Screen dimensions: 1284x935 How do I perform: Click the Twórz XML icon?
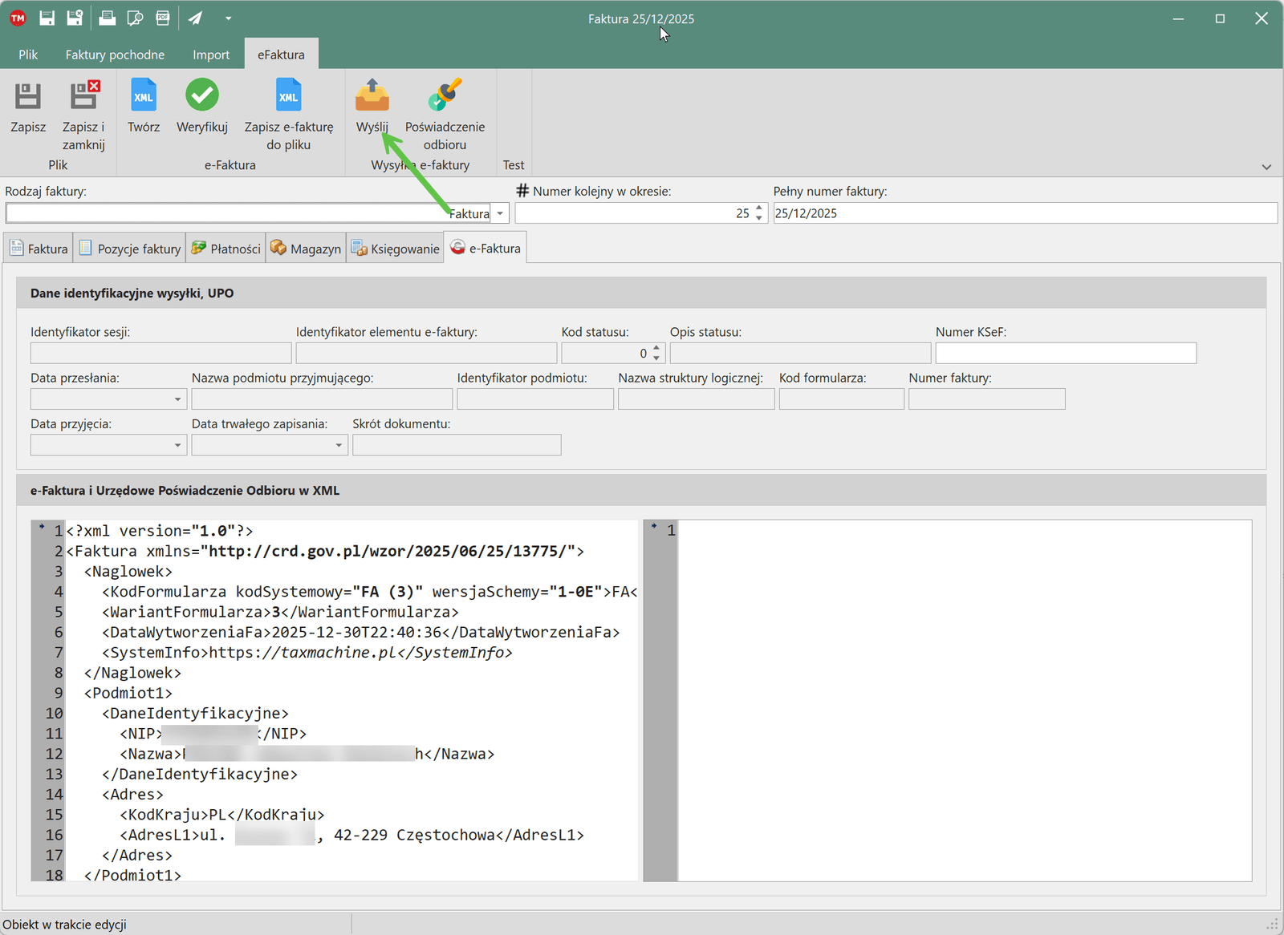(x=144, y=96)
